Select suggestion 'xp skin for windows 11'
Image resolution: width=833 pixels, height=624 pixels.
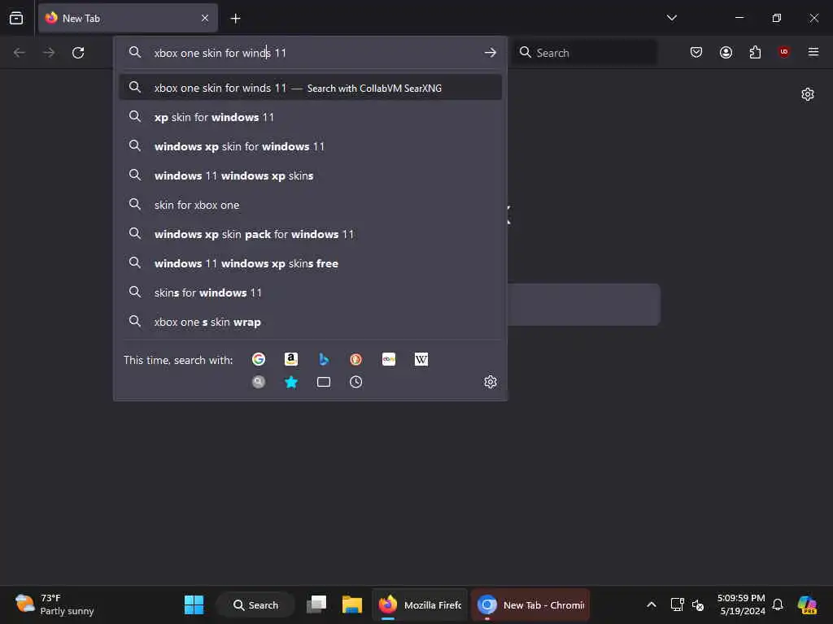pos(311,117)
